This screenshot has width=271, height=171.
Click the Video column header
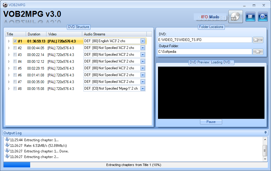coord(64,34)
